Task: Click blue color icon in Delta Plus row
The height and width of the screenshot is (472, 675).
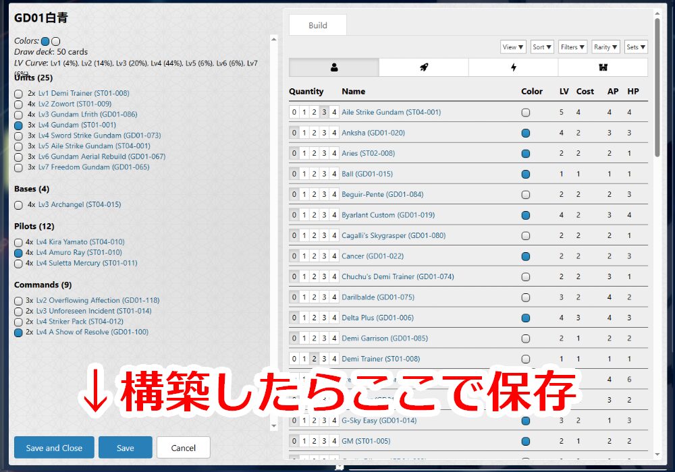Action: [x=526, y=318]
